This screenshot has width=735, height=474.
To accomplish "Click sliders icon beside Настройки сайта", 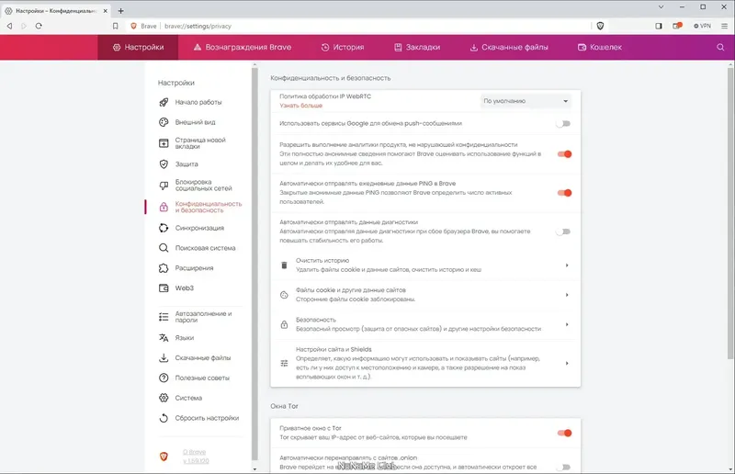I will (x=284, y=364).
